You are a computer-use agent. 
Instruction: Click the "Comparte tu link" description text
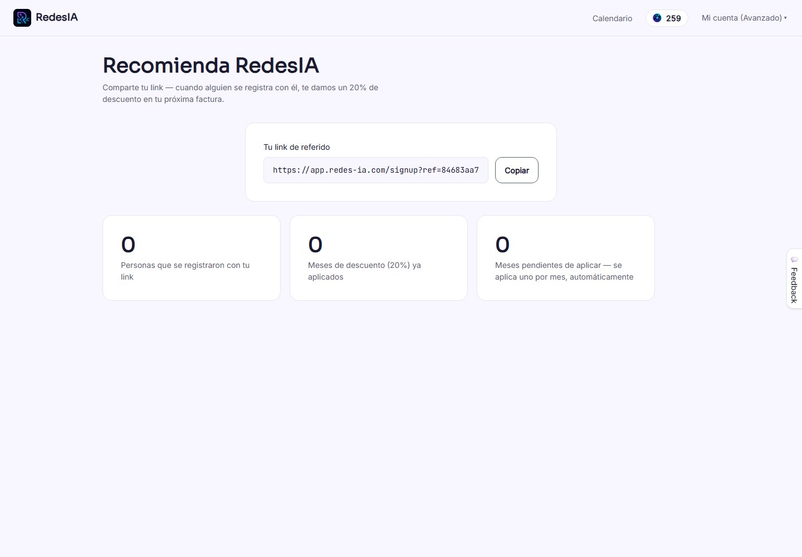[x=241, y=94]
